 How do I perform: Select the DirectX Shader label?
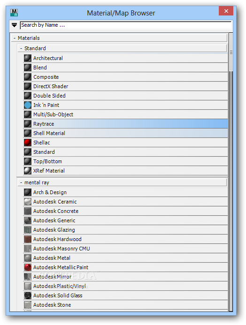pos(51,86)
